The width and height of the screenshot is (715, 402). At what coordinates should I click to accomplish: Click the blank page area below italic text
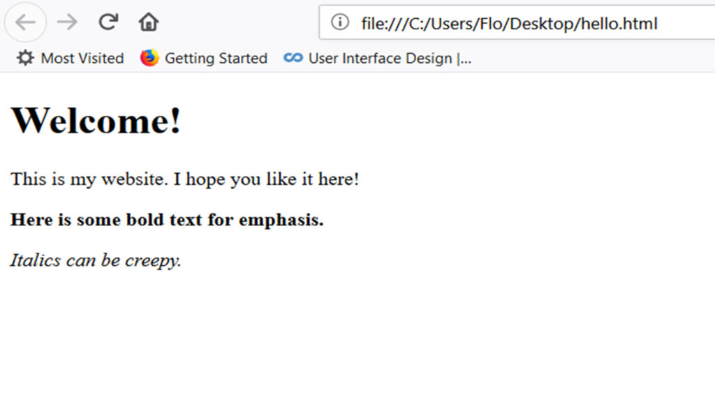tap(349, 335)
